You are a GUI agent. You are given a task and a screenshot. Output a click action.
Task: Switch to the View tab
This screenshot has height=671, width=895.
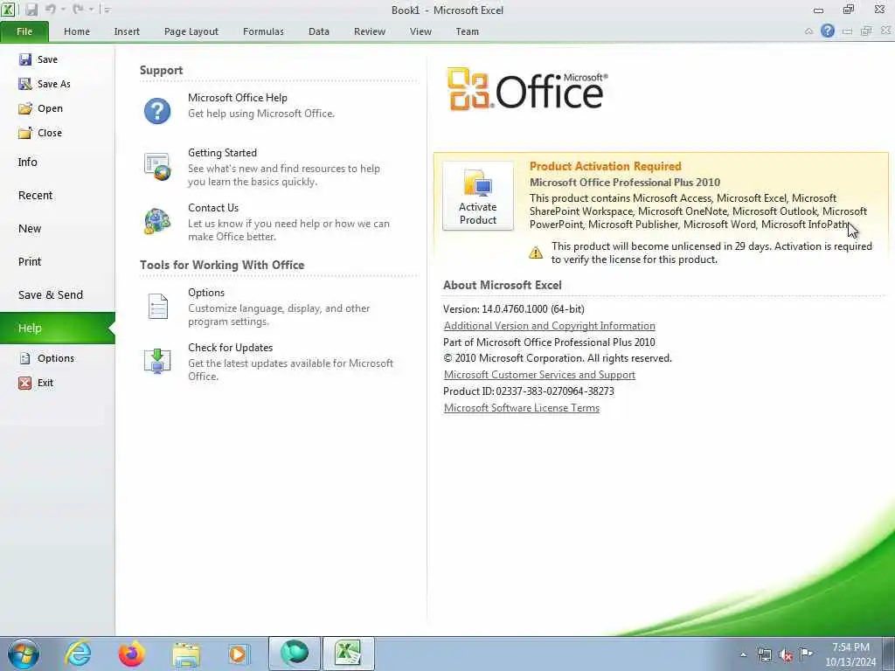pyautogui.click(x=420, y=31)
